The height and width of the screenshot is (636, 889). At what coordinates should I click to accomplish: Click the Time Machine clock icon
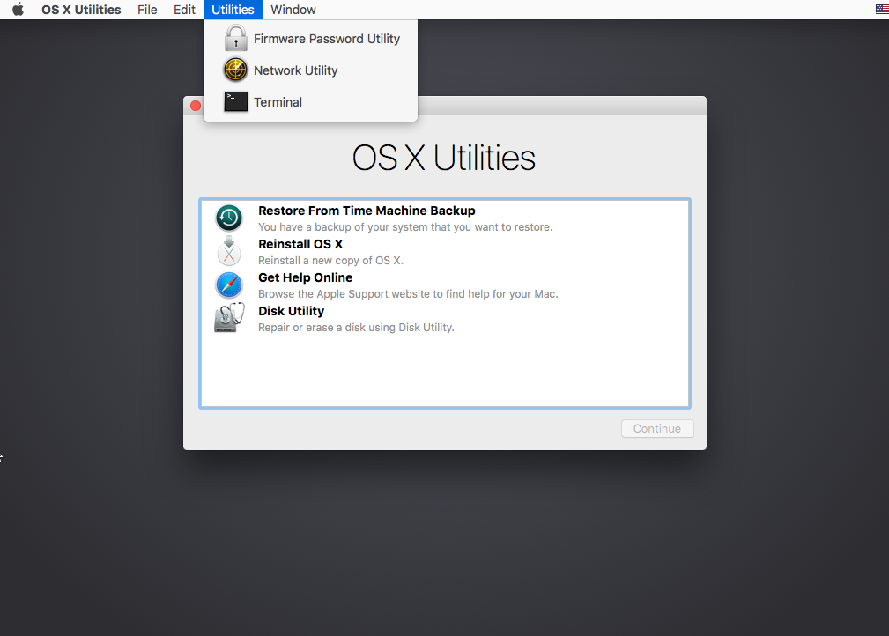coord(229,218)
